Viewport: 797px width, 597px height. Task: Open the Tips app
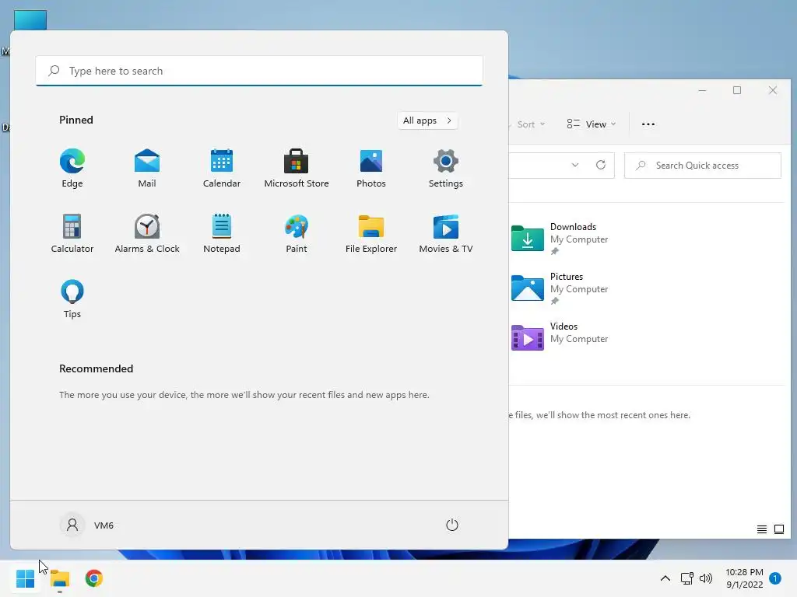click(72, 299)
